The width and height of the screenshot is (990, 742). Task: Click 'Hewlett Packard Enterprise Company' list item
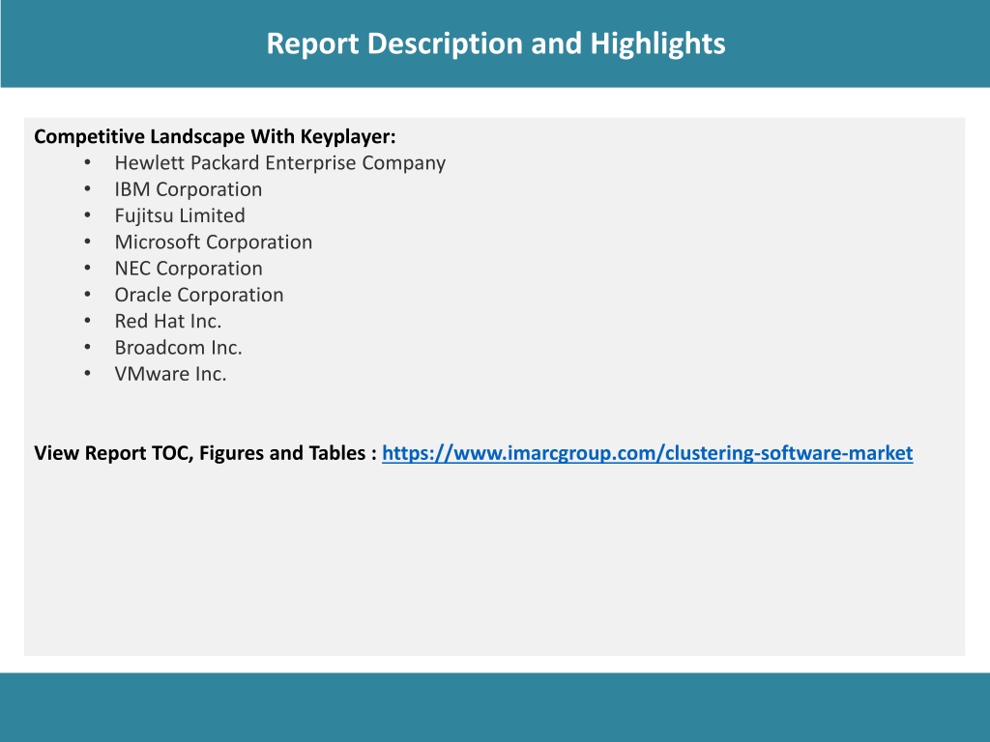pyautogui.click(x=279, y=162)
